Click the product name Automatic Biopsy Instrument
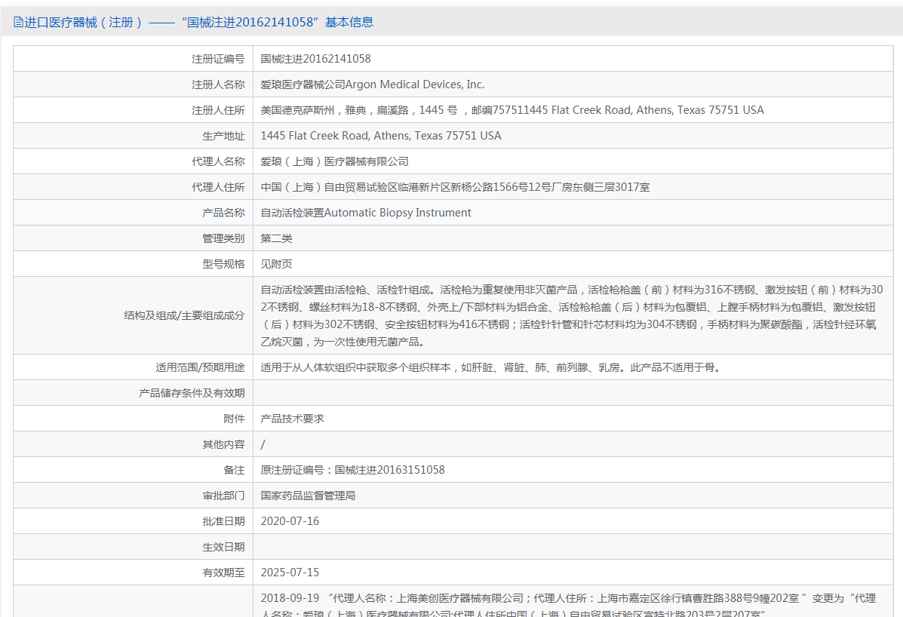903x617 pixels. pos(366,213)
